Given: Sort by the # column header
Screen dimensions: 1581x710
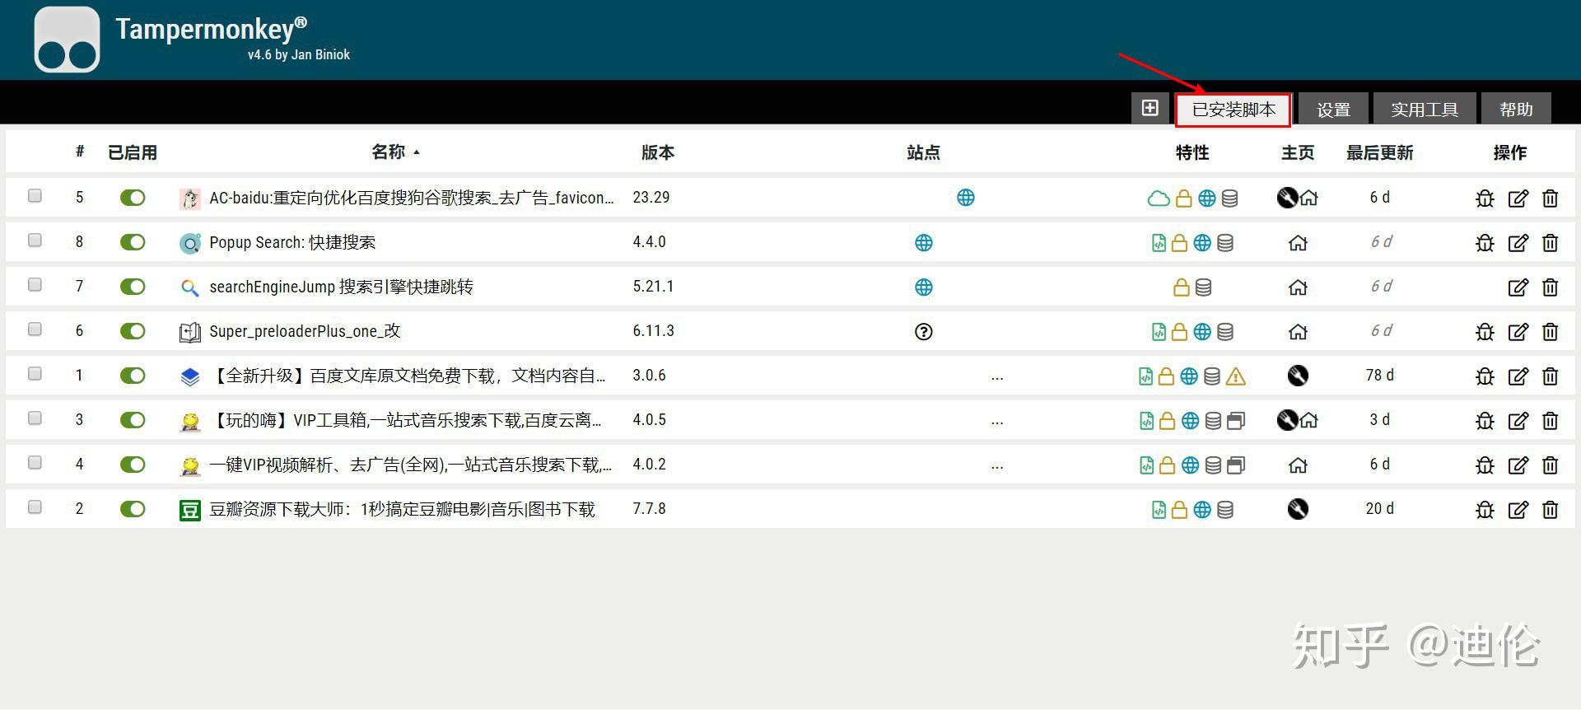Looking at the screenshot, I should [80, 152].
